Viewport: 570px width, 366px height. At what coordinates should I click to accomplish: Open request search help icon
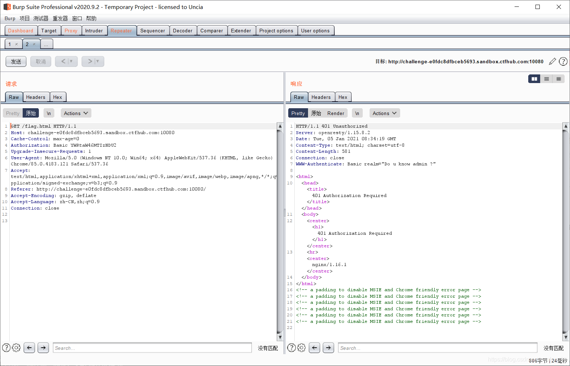coord(6,348)
